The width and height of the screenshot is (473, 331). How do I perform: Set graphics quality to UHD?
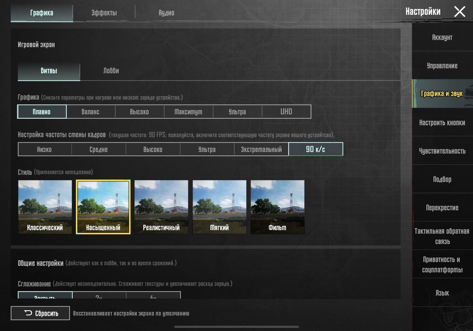pos(286,112)
